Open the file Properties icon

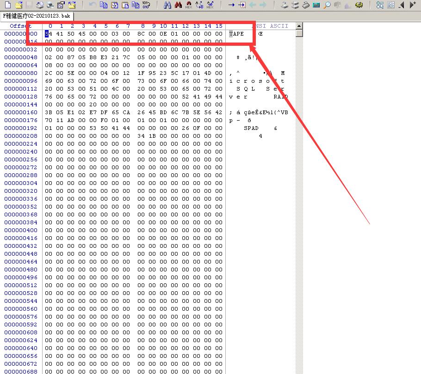[61, 5]
